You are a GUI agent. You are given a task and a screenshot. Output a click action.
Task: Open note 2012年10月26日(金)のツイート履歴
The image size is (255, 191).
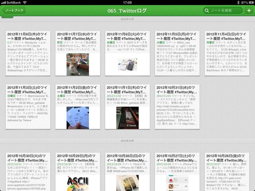click(x=227, y=172)
